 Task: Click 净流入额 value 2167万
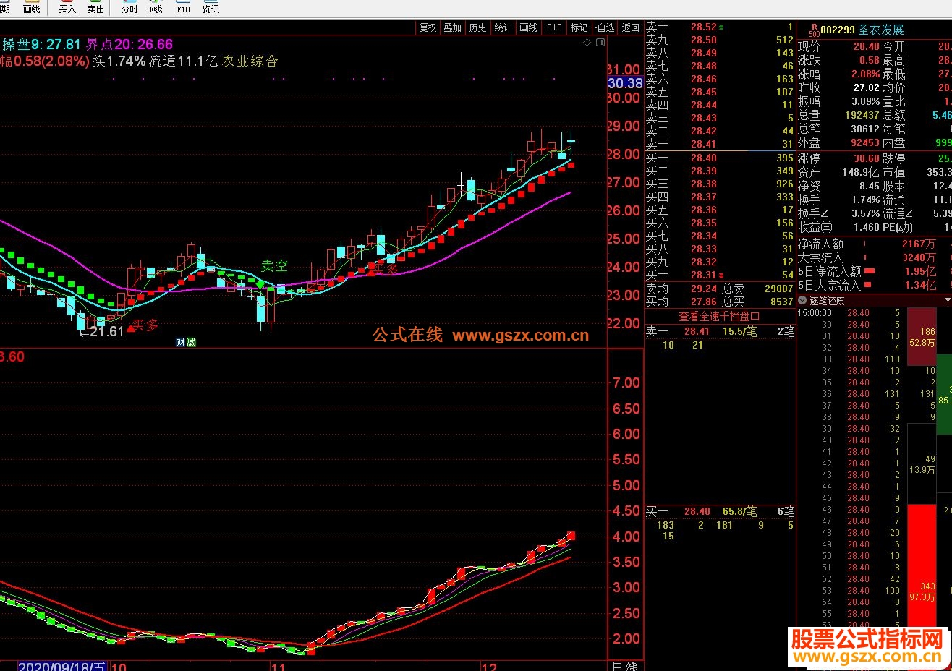coord(919,244)
